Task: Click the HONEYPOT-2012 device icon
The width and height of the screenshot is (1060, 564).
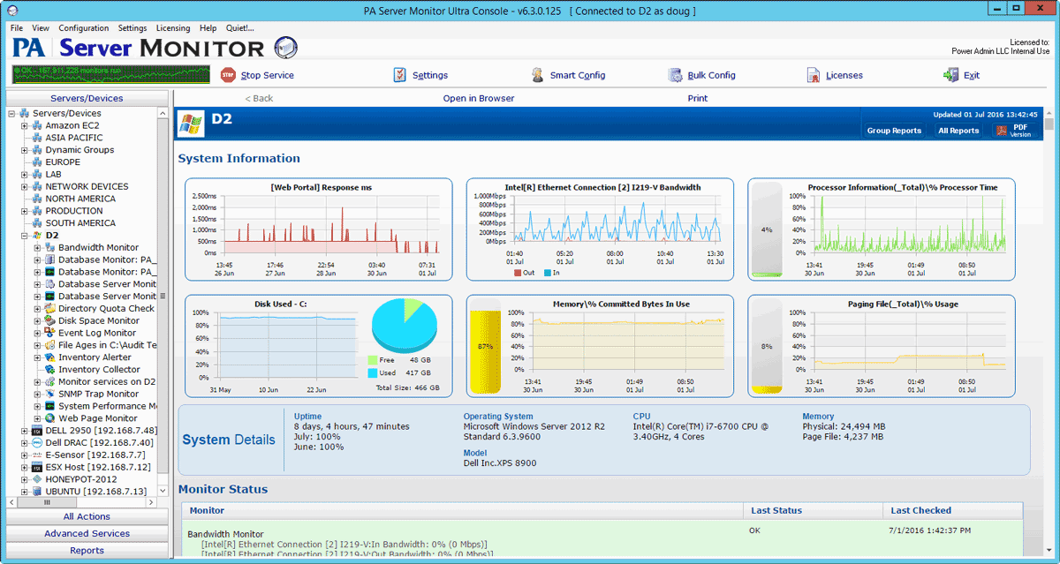Action: 37,479
